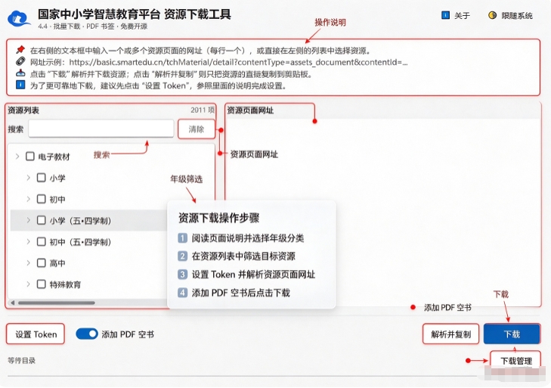Check the 小学（五•四学制）checkbox
The width and height of the screenshot is (551, 388).
pyautogui.click(x=41, y=220)
